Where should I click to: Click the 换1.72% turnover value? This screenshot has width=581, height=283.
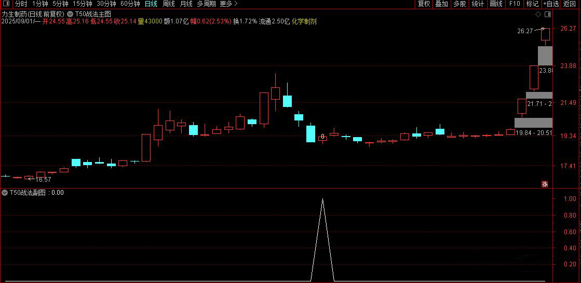(245, 21)
